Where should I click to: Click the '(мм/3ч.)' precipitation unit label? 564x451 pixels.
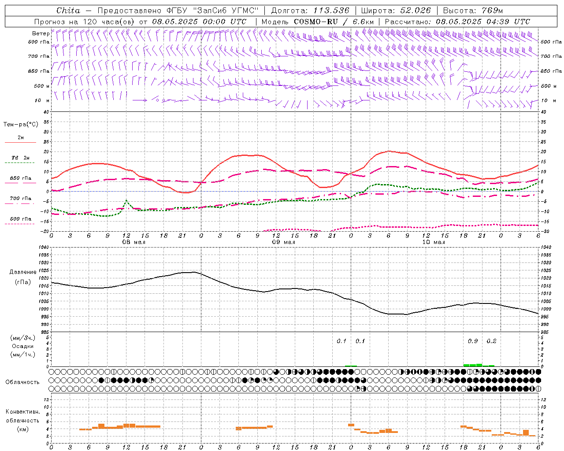23,338
